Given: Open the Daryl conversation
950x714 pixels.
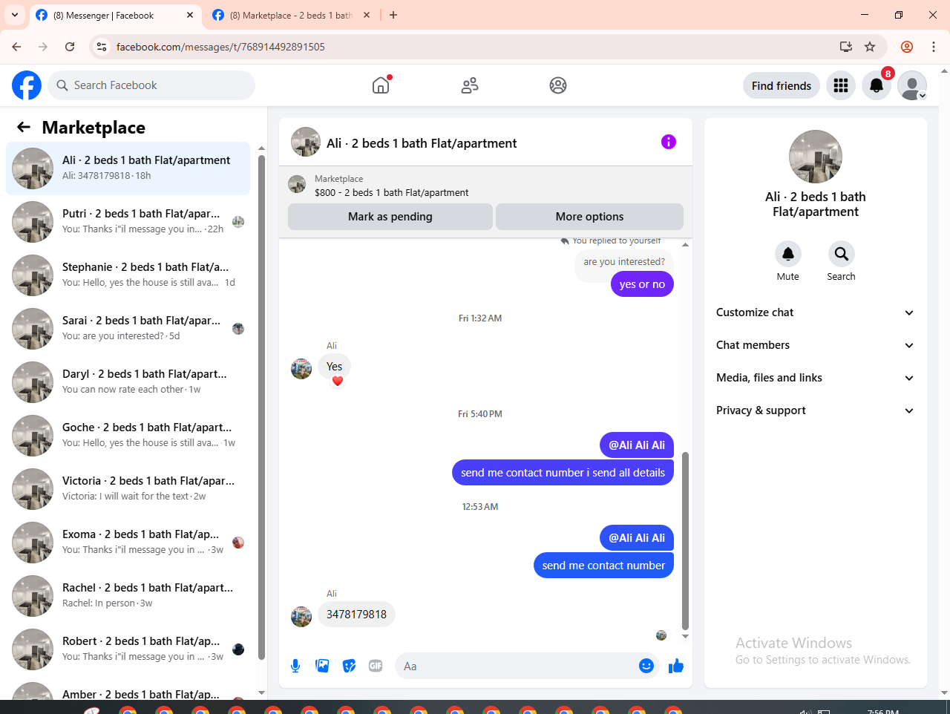Looking at the screenshot, I should click(x=128, y=382).
